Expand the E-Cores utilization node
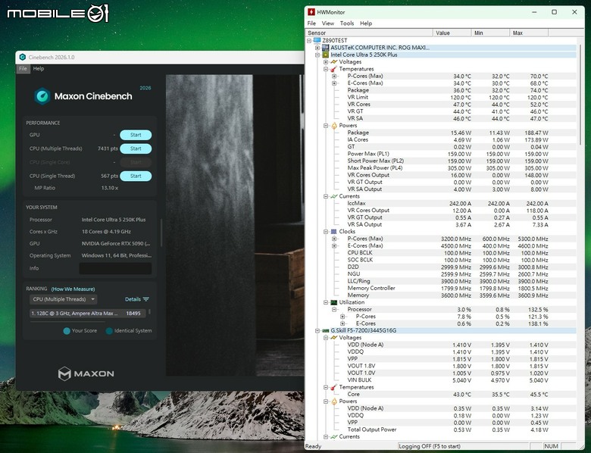 click(x=342, y=323)
